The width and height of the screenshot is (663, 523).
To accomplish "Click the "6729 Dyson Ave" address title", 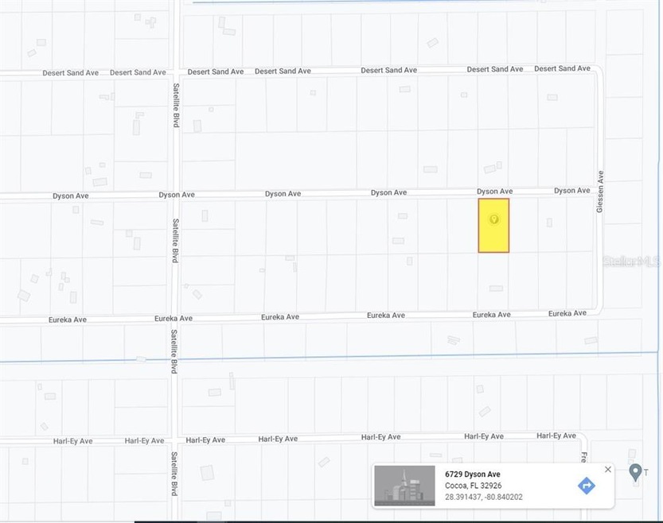I will click(x=472, y=475).
